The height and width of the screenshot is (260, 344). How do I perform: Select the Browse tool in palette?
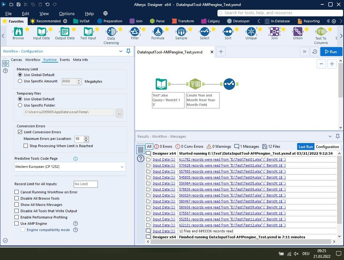pyautogui.click(x=18, y=32)
